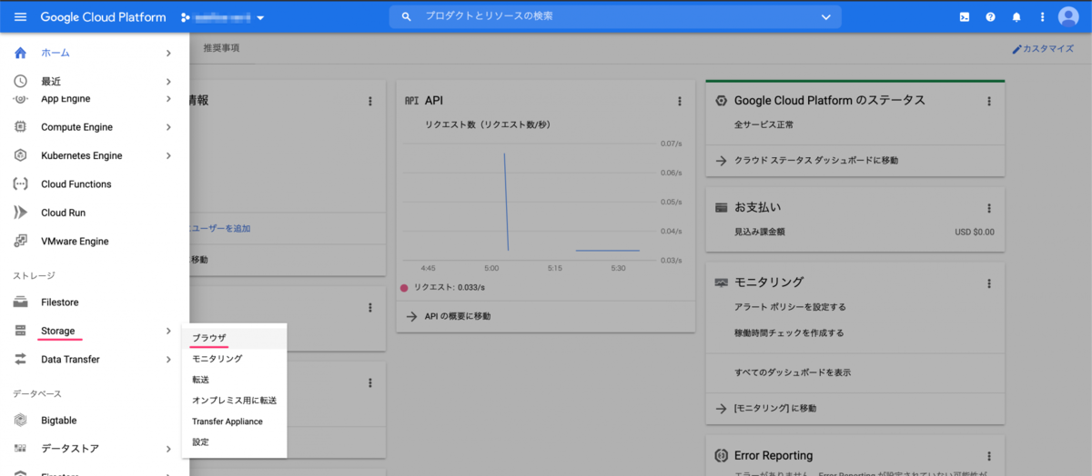Open the notifications bell
The image size is (1092, 476).
pyautogui.click(x=1016, y=17)
